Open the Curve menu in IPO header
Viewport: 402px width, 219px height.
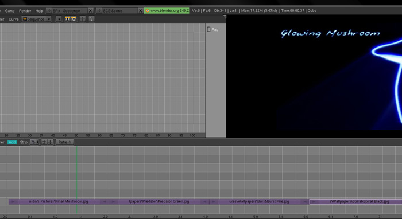point(14,19)
